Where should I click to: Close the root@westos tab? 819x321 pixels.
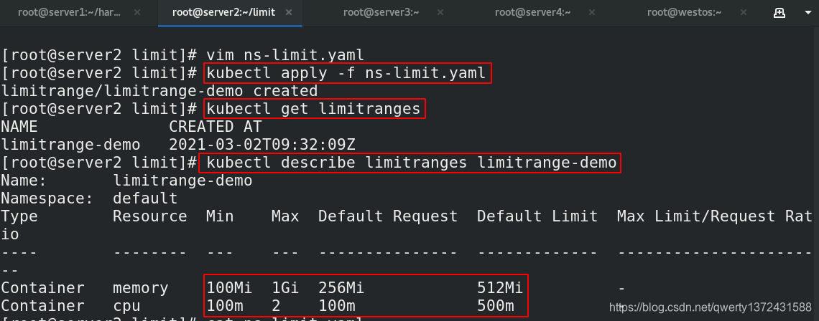(744, 12)
